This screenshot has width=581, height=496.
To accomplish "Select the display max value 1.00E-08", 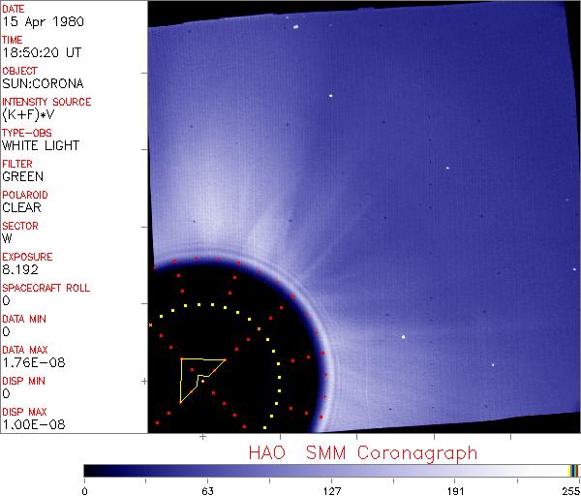I will [34, 424].
